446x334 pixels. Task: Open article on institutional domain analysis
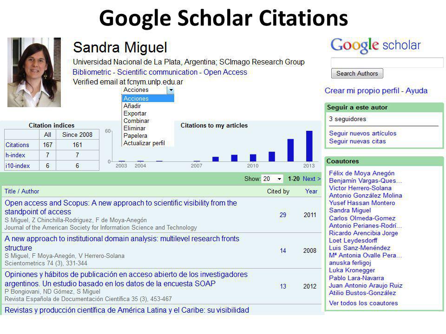click(122, 243)
